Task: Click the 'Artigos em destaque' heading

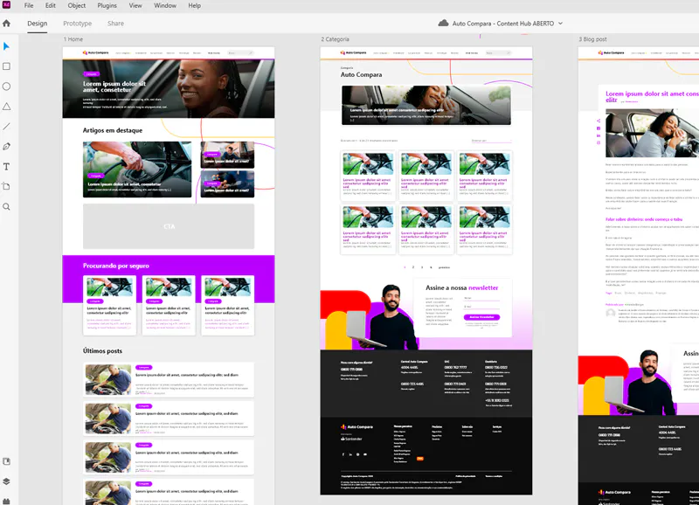Action: tap(113, 130)
